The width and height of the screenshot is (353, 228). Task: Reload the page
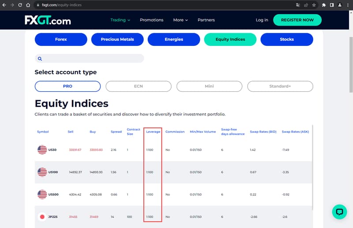tap(21, 5)
